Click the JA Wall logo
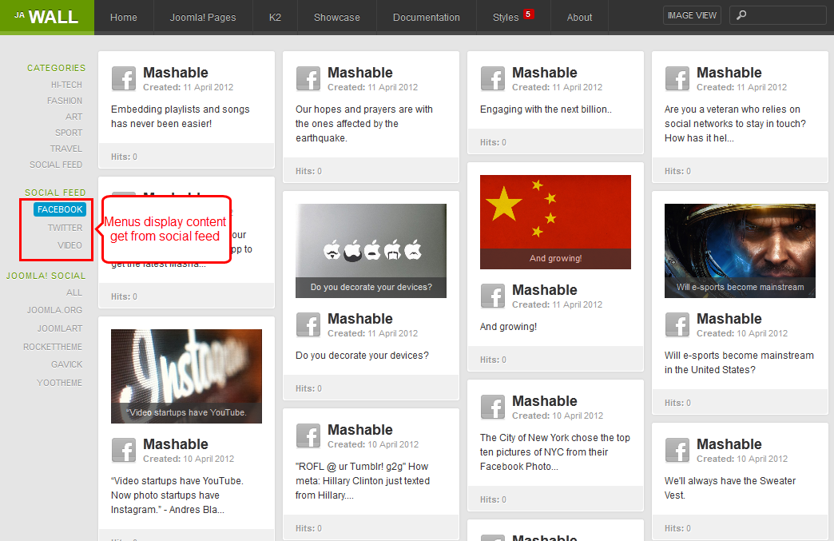Image resolution: width=834 pixels, height=541 pixels. 47,17
